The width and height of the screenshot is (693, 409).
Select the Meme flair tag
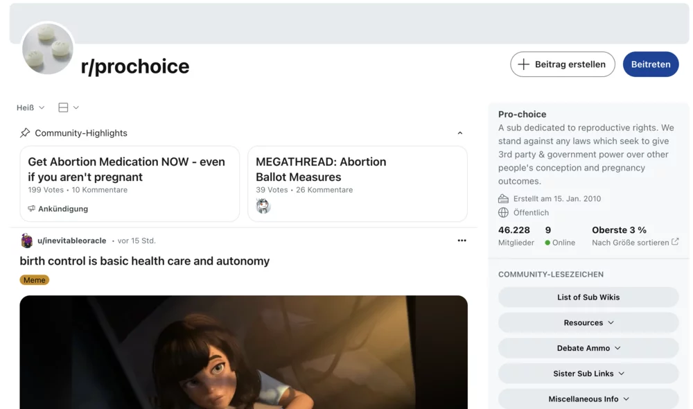pyautogui.click(x=34, y=279)
